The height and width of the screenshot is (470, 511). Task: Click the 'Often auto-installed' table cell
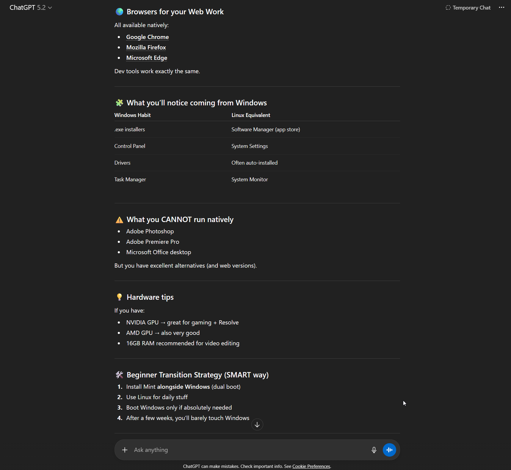tap(254, 163)
